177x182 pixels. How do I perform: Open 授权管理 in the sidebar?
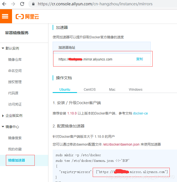[x=15, y=82]
